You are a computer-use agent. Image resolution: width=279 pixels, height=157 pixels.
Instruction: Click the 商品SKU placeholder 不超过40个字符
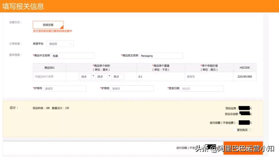tap(49, 76)
